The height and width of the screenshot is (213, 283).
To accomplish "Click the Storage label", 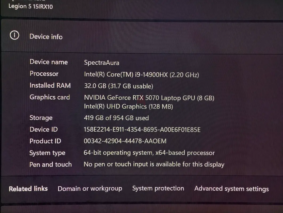I will click(x=41, y=118).
